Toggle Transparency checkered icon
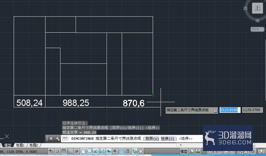Screen dimensions: 266x156 [121, 151]
